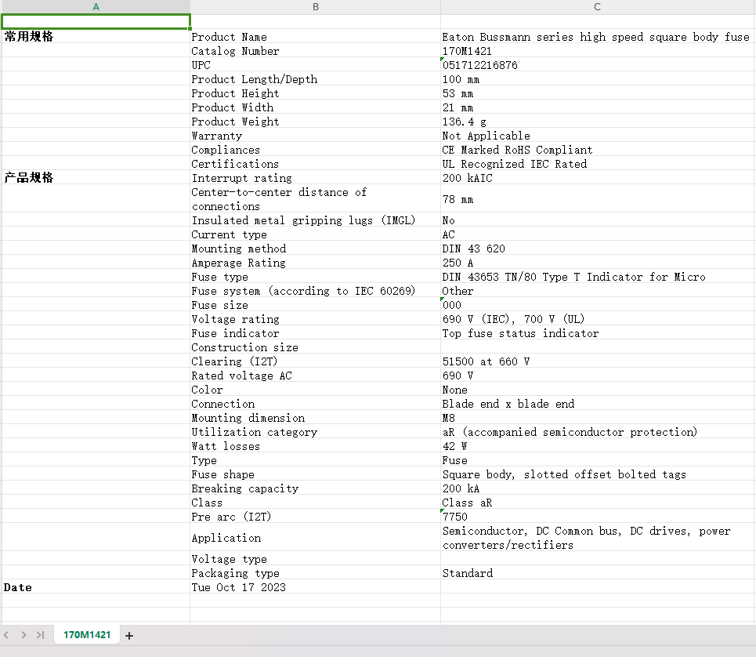Select the 'DIN 43 620' cell

598,249
